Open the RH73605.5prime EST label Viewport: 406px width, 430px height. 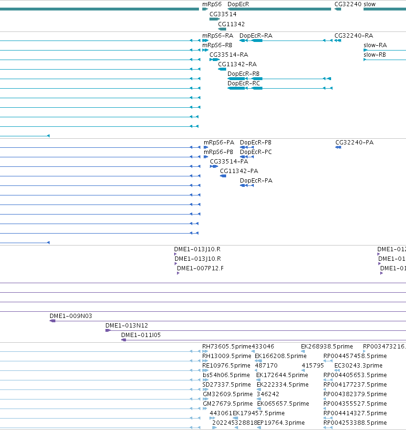pos(227,347)
